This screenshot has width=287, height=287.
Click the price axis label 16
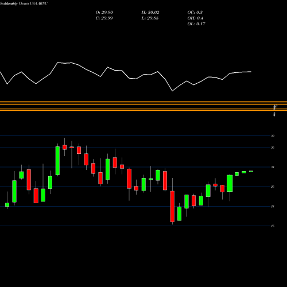point(273,226)
